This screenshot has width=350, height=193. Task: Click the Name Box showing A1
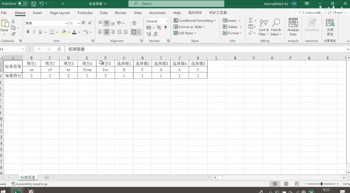12,49
